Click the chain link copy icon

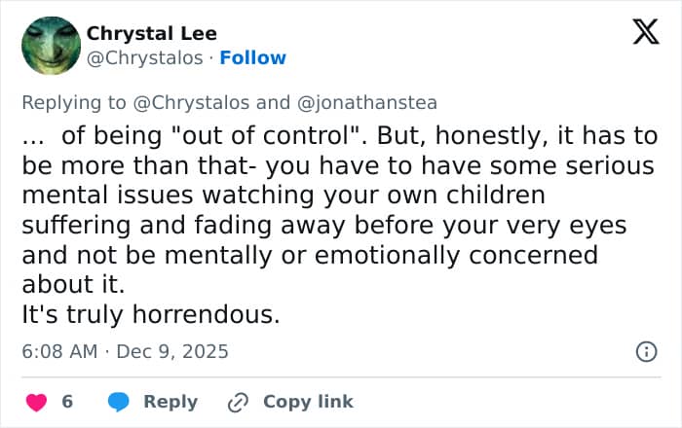click(239, 402)
